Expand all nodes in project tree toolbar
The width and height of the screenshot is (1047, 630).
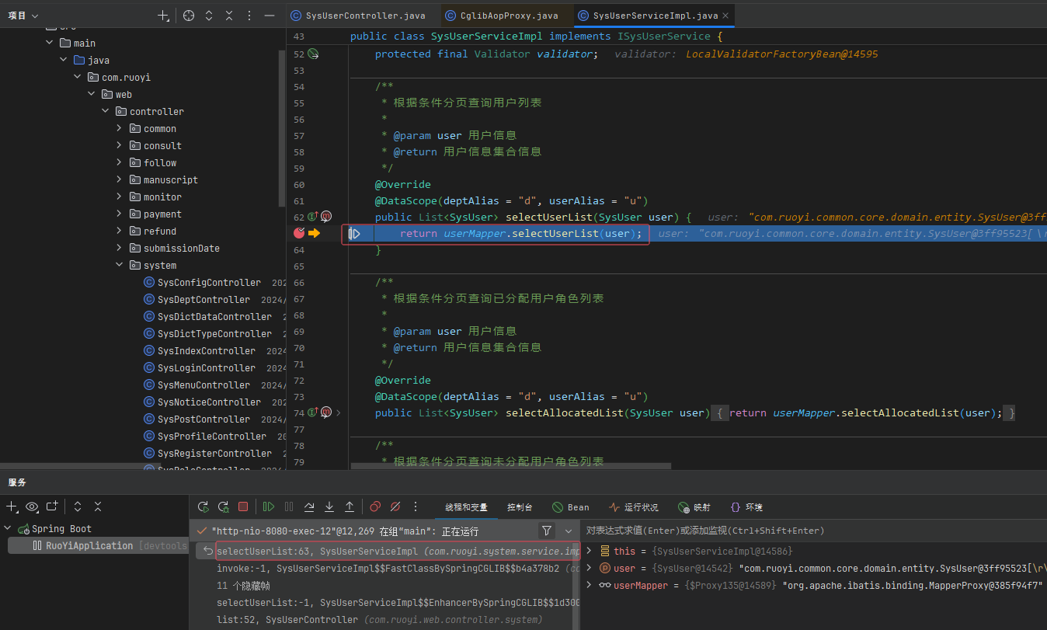pos(209,16)
